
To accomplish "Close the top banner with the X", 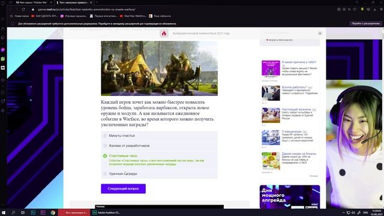I will point(320,34).
